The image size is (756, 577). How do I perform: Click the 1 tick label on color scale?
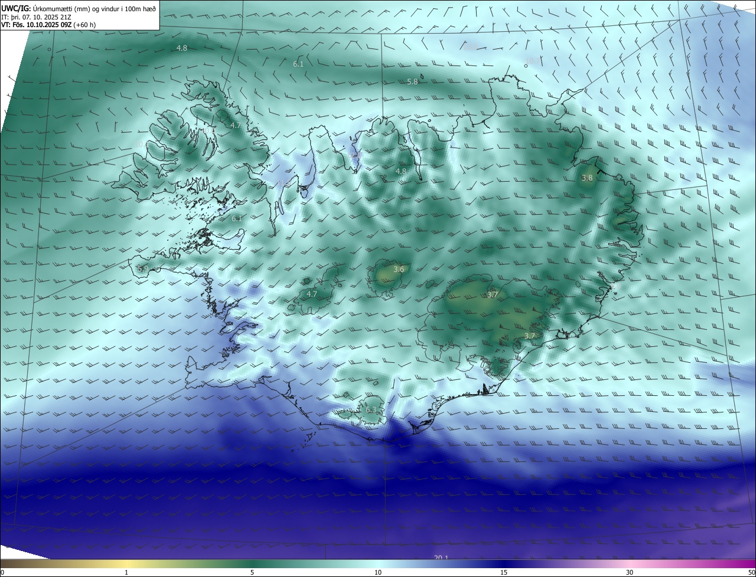[x=126, y=572]
